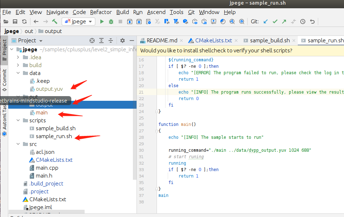Image resolution: width=344 pixels, height=217 pixels.
Task: Select main.cpp in the src folder
Action: 47,168
